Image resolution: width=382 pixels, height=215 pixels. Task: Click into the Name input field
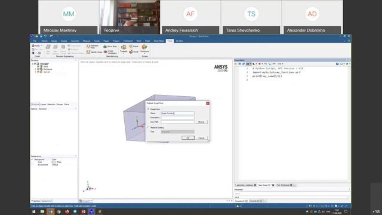(178, 113)
